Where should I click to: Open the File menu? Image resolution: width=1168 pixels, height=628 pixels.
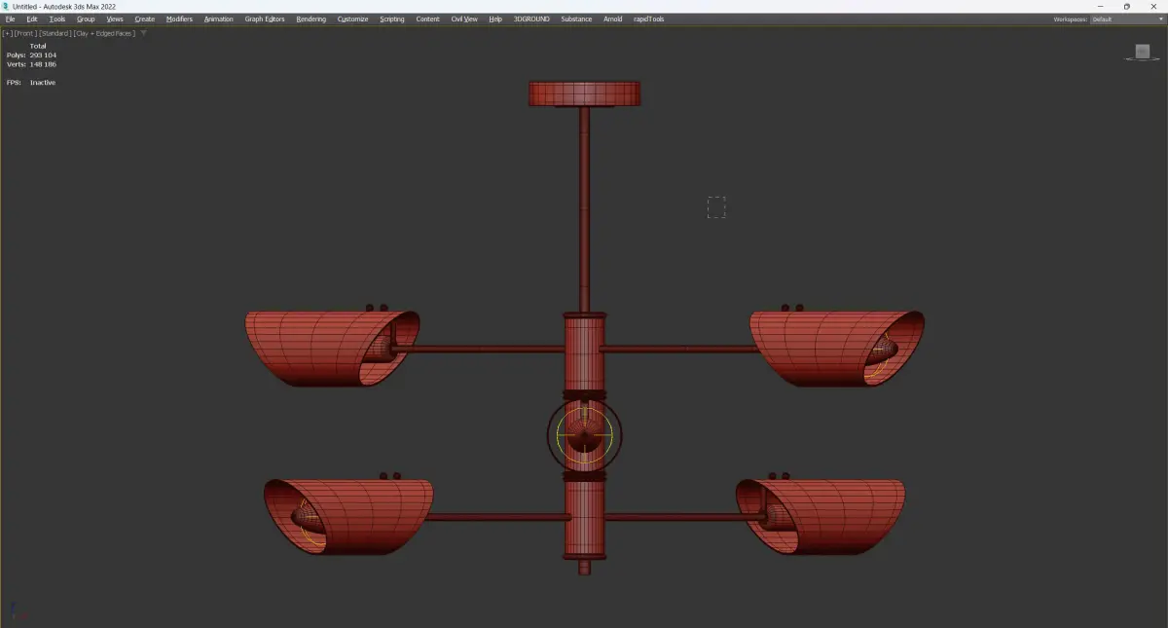(x=10, y=18)
